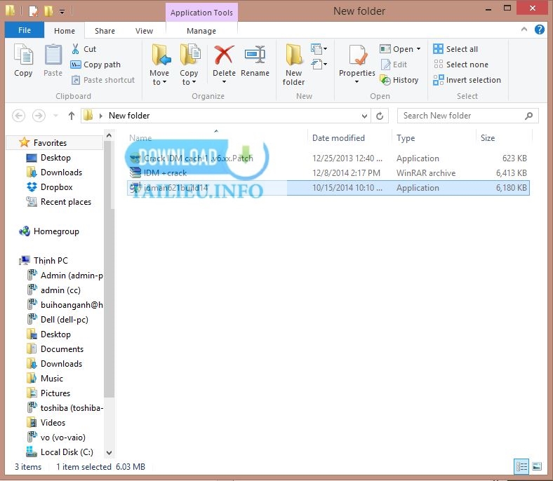Open the Dropbox folder
The height and width of the screenshot is (481, 553).
[x=56, y=187]
